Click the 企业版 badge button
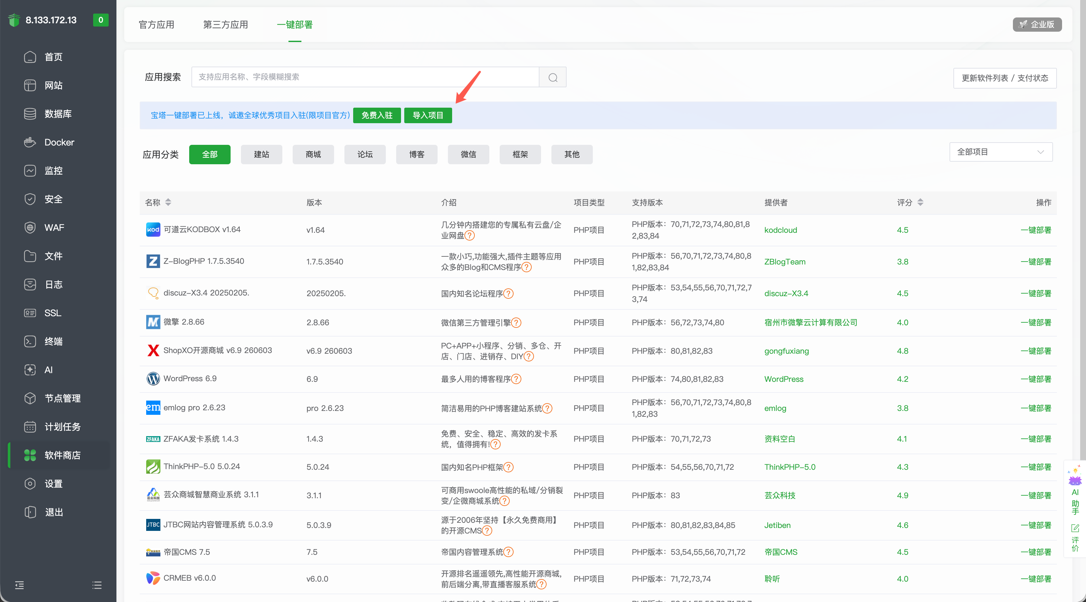 tap(1037, 25)
